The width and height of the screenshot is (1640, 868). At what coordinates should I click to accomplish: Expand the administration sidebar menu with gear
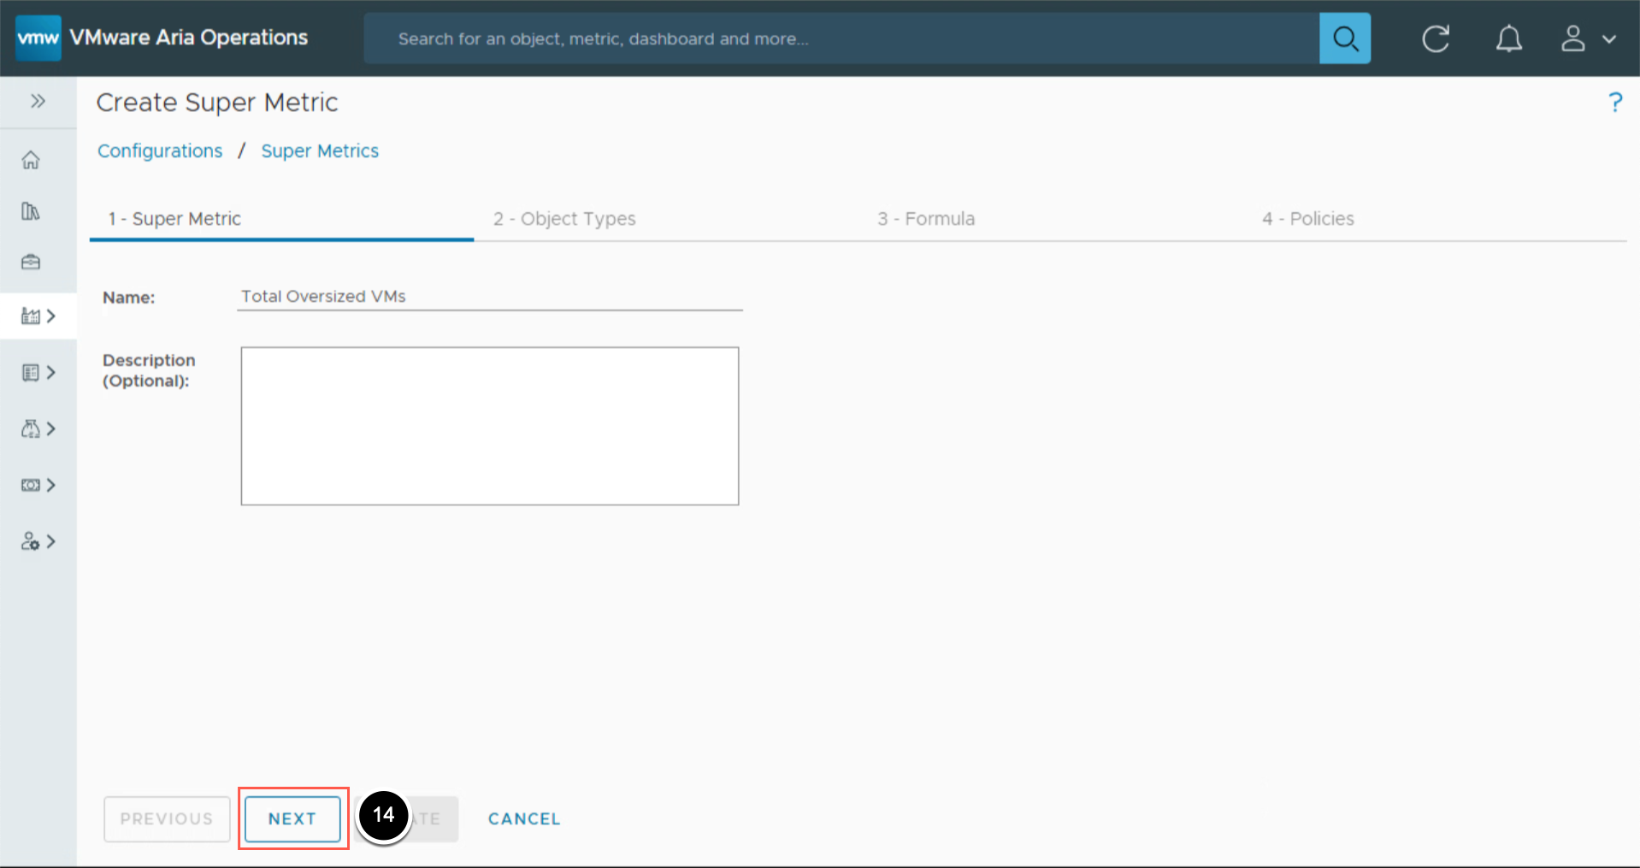pyautogui.click(x=38, y=541)
